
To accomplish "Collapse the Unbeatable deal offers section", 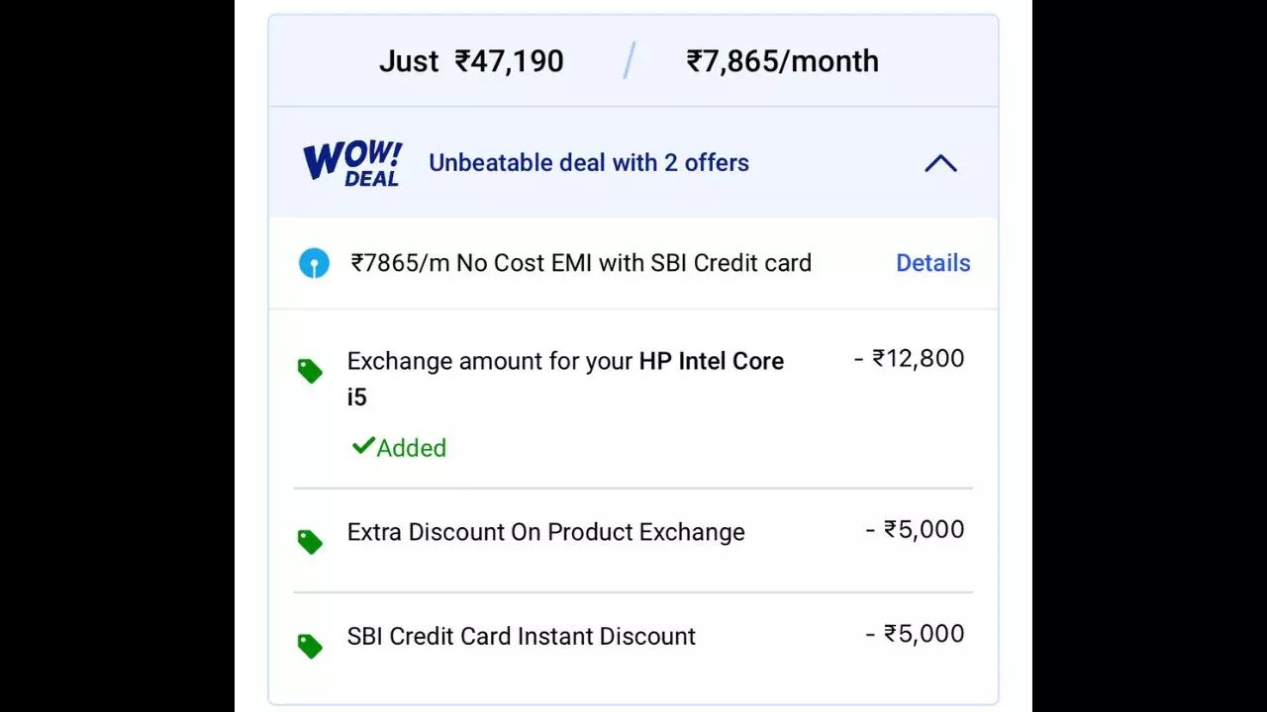I will pos(940,163).
